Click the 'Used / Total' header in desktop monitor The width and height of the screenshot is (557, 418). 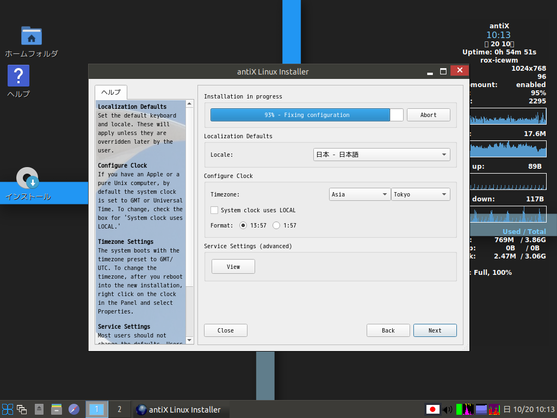524,232
